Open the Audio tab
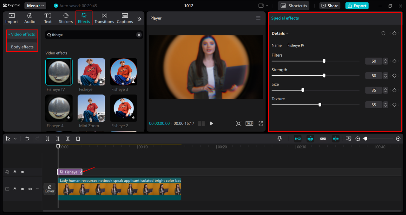The width and height of the screenshot is (406, 215). pyautogui.click(x=30, y=18)
